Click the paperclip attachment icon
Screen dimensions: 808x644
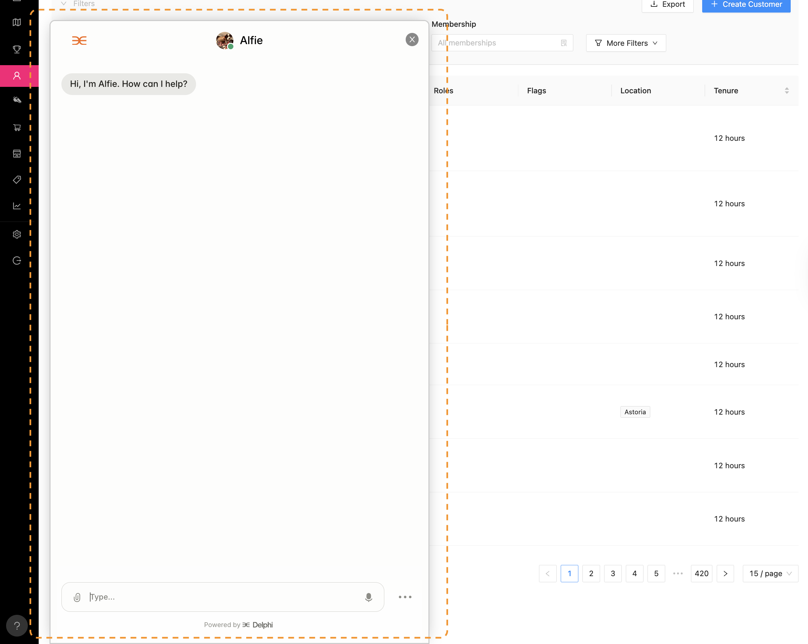click(77, 597)
